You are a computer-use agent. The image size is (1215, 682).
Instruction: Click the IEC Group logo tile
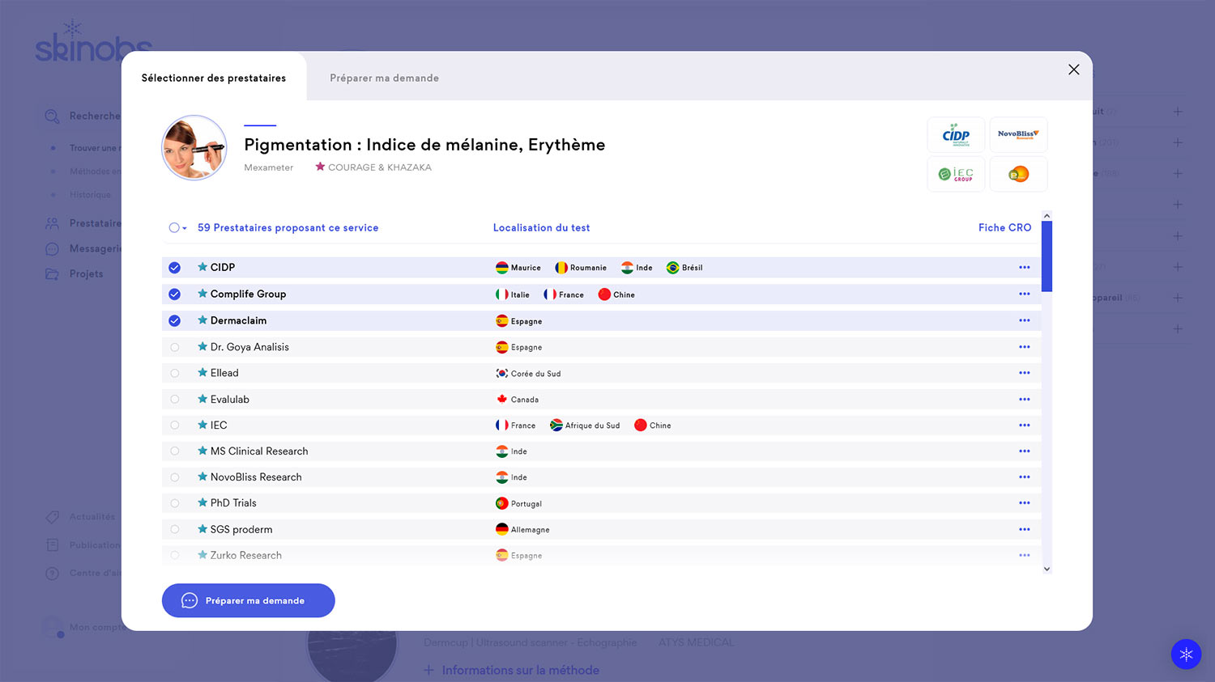click(956, 174)
